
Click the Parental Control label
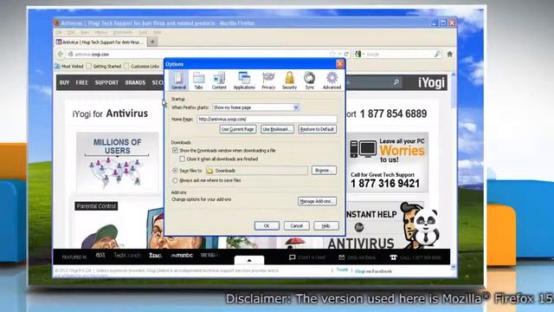[96, 206]
